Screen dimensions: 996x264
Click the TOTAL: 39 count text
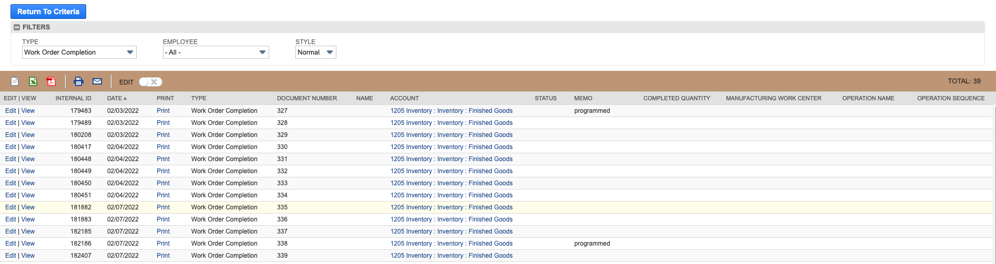(964, 81)
